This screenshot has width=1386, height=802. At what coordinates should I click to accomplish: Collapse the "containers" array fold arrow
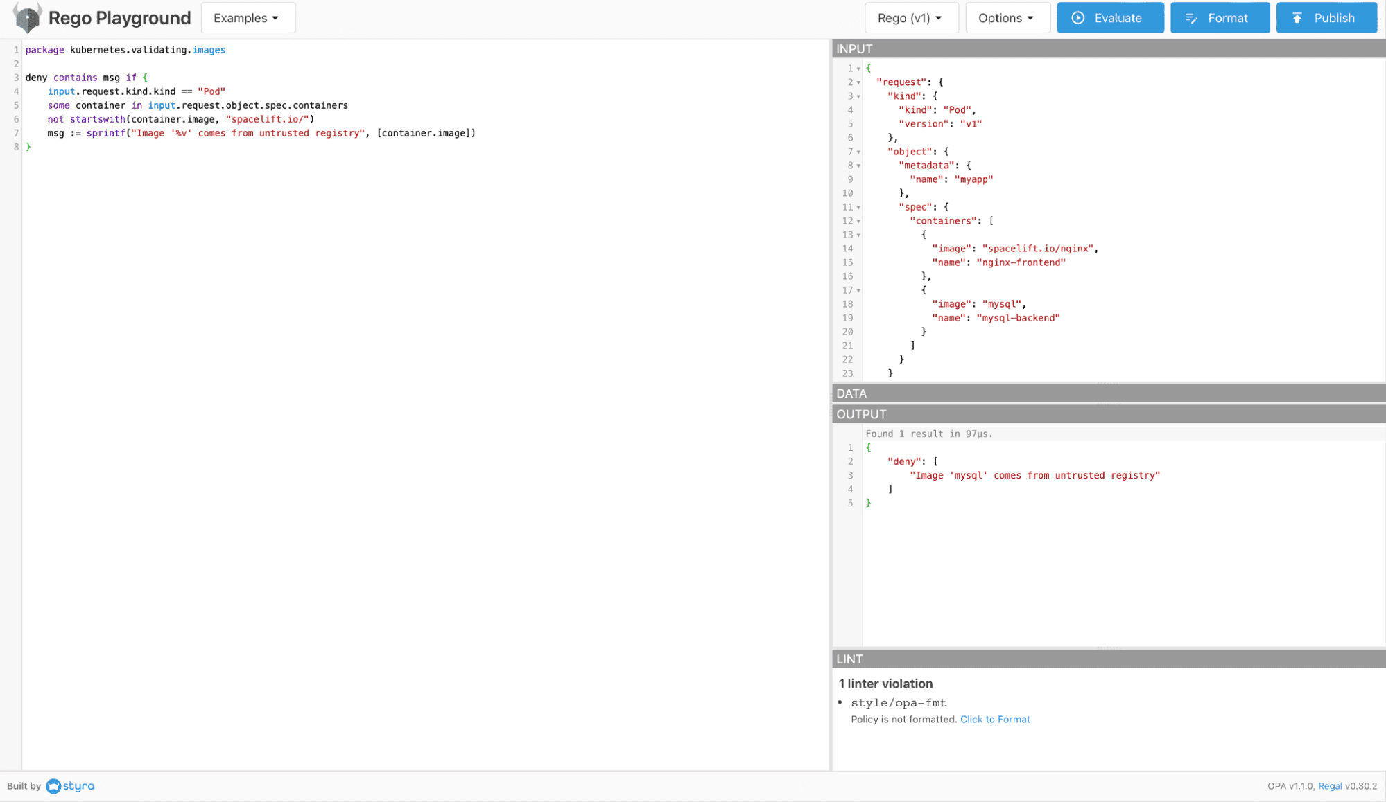tap(858, 221)
